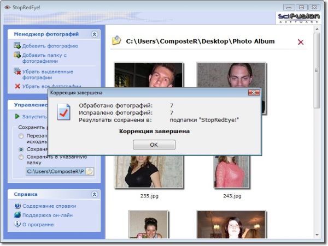Image resolution: width=328 pixels, height=246 pixels.
Task: Click the save folder path input field
Action: (55, 172)
